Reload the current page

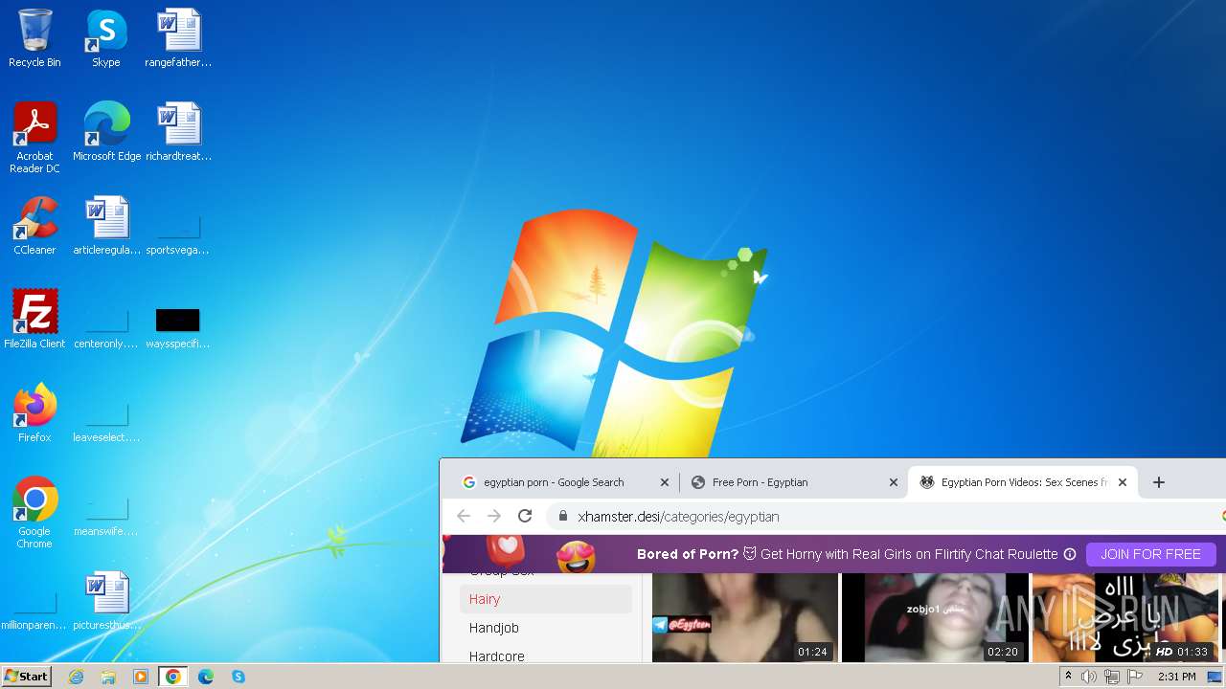click(525, 516)
